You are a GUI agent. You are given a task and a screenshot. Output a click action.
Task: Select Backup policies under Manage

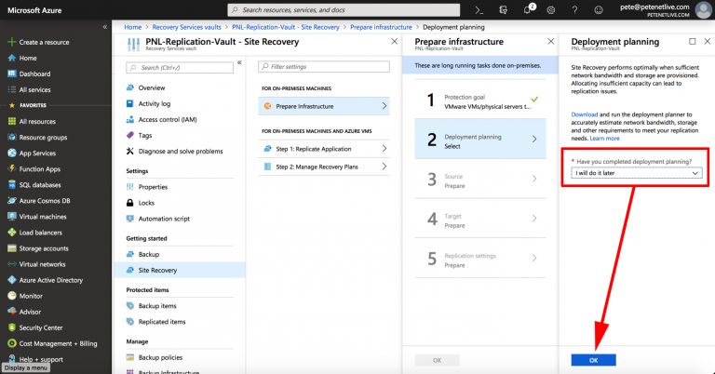click(160, 357)
